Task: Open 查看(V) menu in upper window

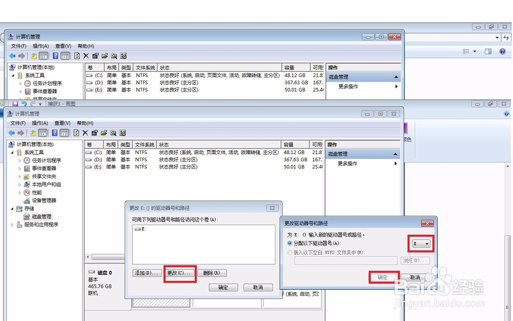Action: click(x=63, y=46)
